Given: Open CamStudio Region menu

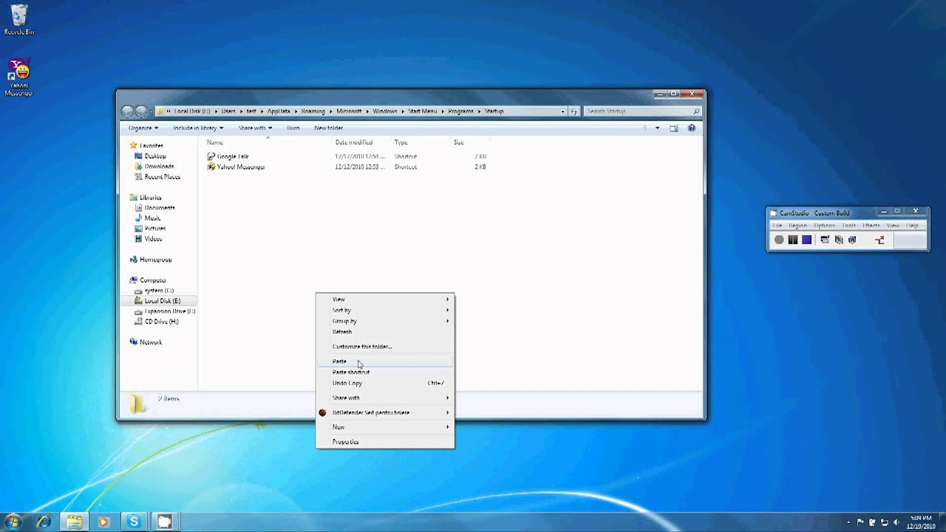Looking at the screenshot, I should pos(797,225).
